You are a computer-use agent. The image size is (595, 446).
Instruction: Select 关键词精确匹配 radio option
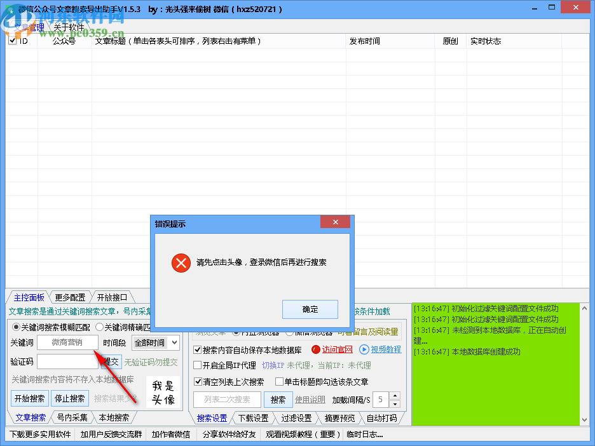pos(99,327)
